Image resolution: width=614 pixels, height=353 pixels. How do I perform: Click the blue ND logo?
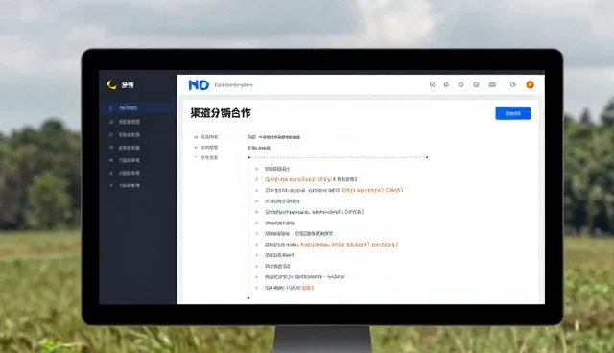199,85
